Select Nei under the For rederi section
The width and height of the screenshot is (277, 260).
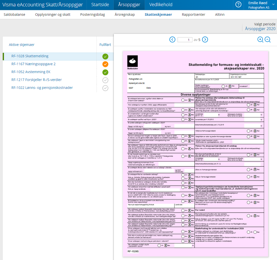(x=255, y=216)
